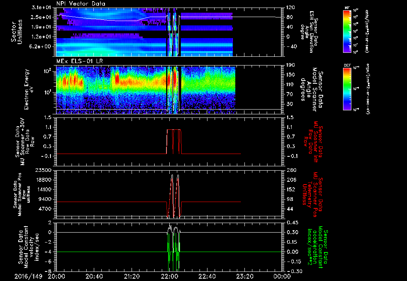Click the "-6" velocity tick value
Viewport: 407px width, 281px height.
[48, 262]
